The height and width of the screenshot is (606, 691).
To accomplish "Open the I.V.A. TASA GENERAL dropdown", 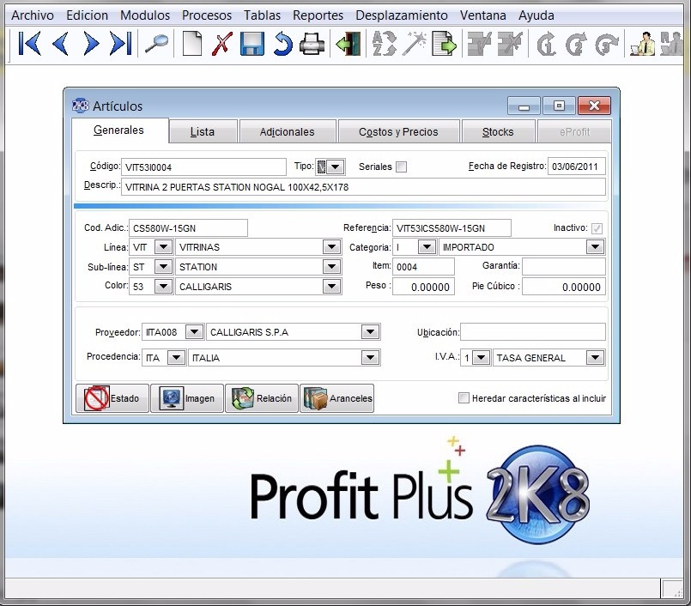I will [594, 357].
